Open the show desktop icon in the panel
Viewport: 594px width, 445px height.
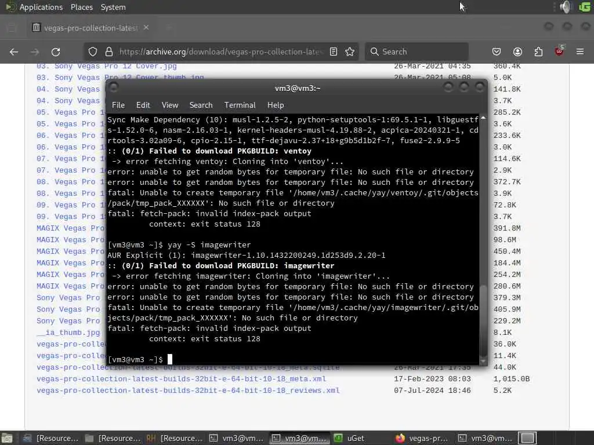7,438
